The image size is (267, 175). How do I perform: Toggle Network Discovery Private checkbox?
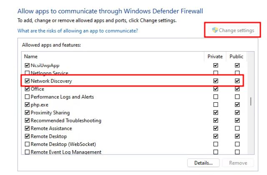tap(216, 81)
